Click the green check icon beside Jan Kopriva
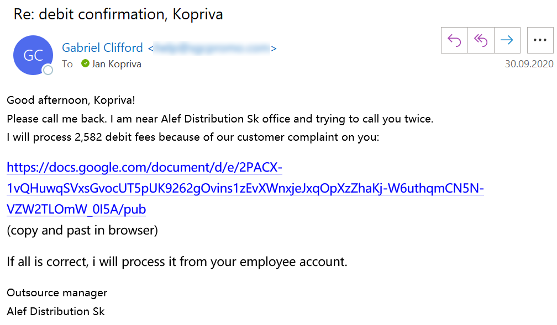Image resolution: width=557 pixels, height=325 pixels. coord(85,63)
